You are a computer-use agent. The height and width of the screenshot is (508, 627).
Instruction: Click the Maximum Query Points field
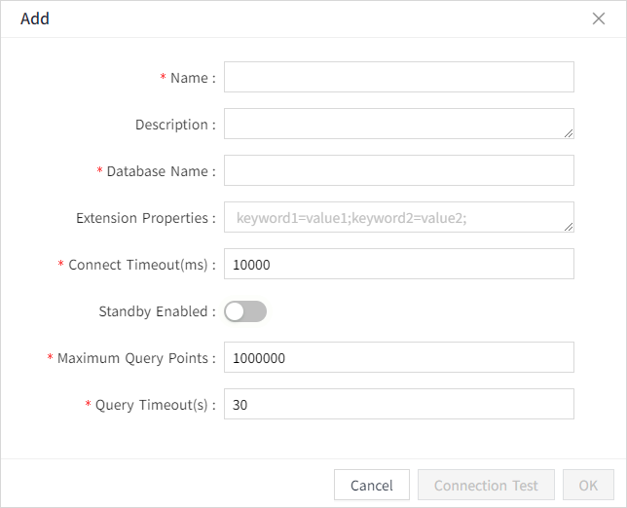[x=398, y=357]
